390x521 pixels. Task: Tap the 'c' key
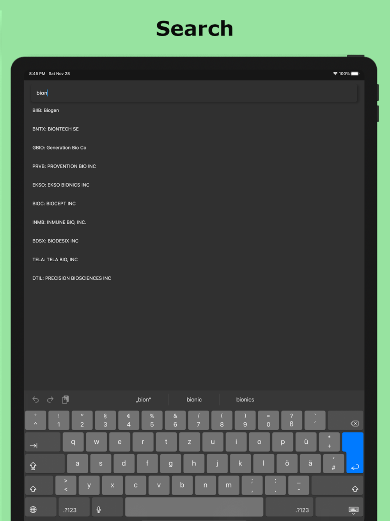[136, 485]
